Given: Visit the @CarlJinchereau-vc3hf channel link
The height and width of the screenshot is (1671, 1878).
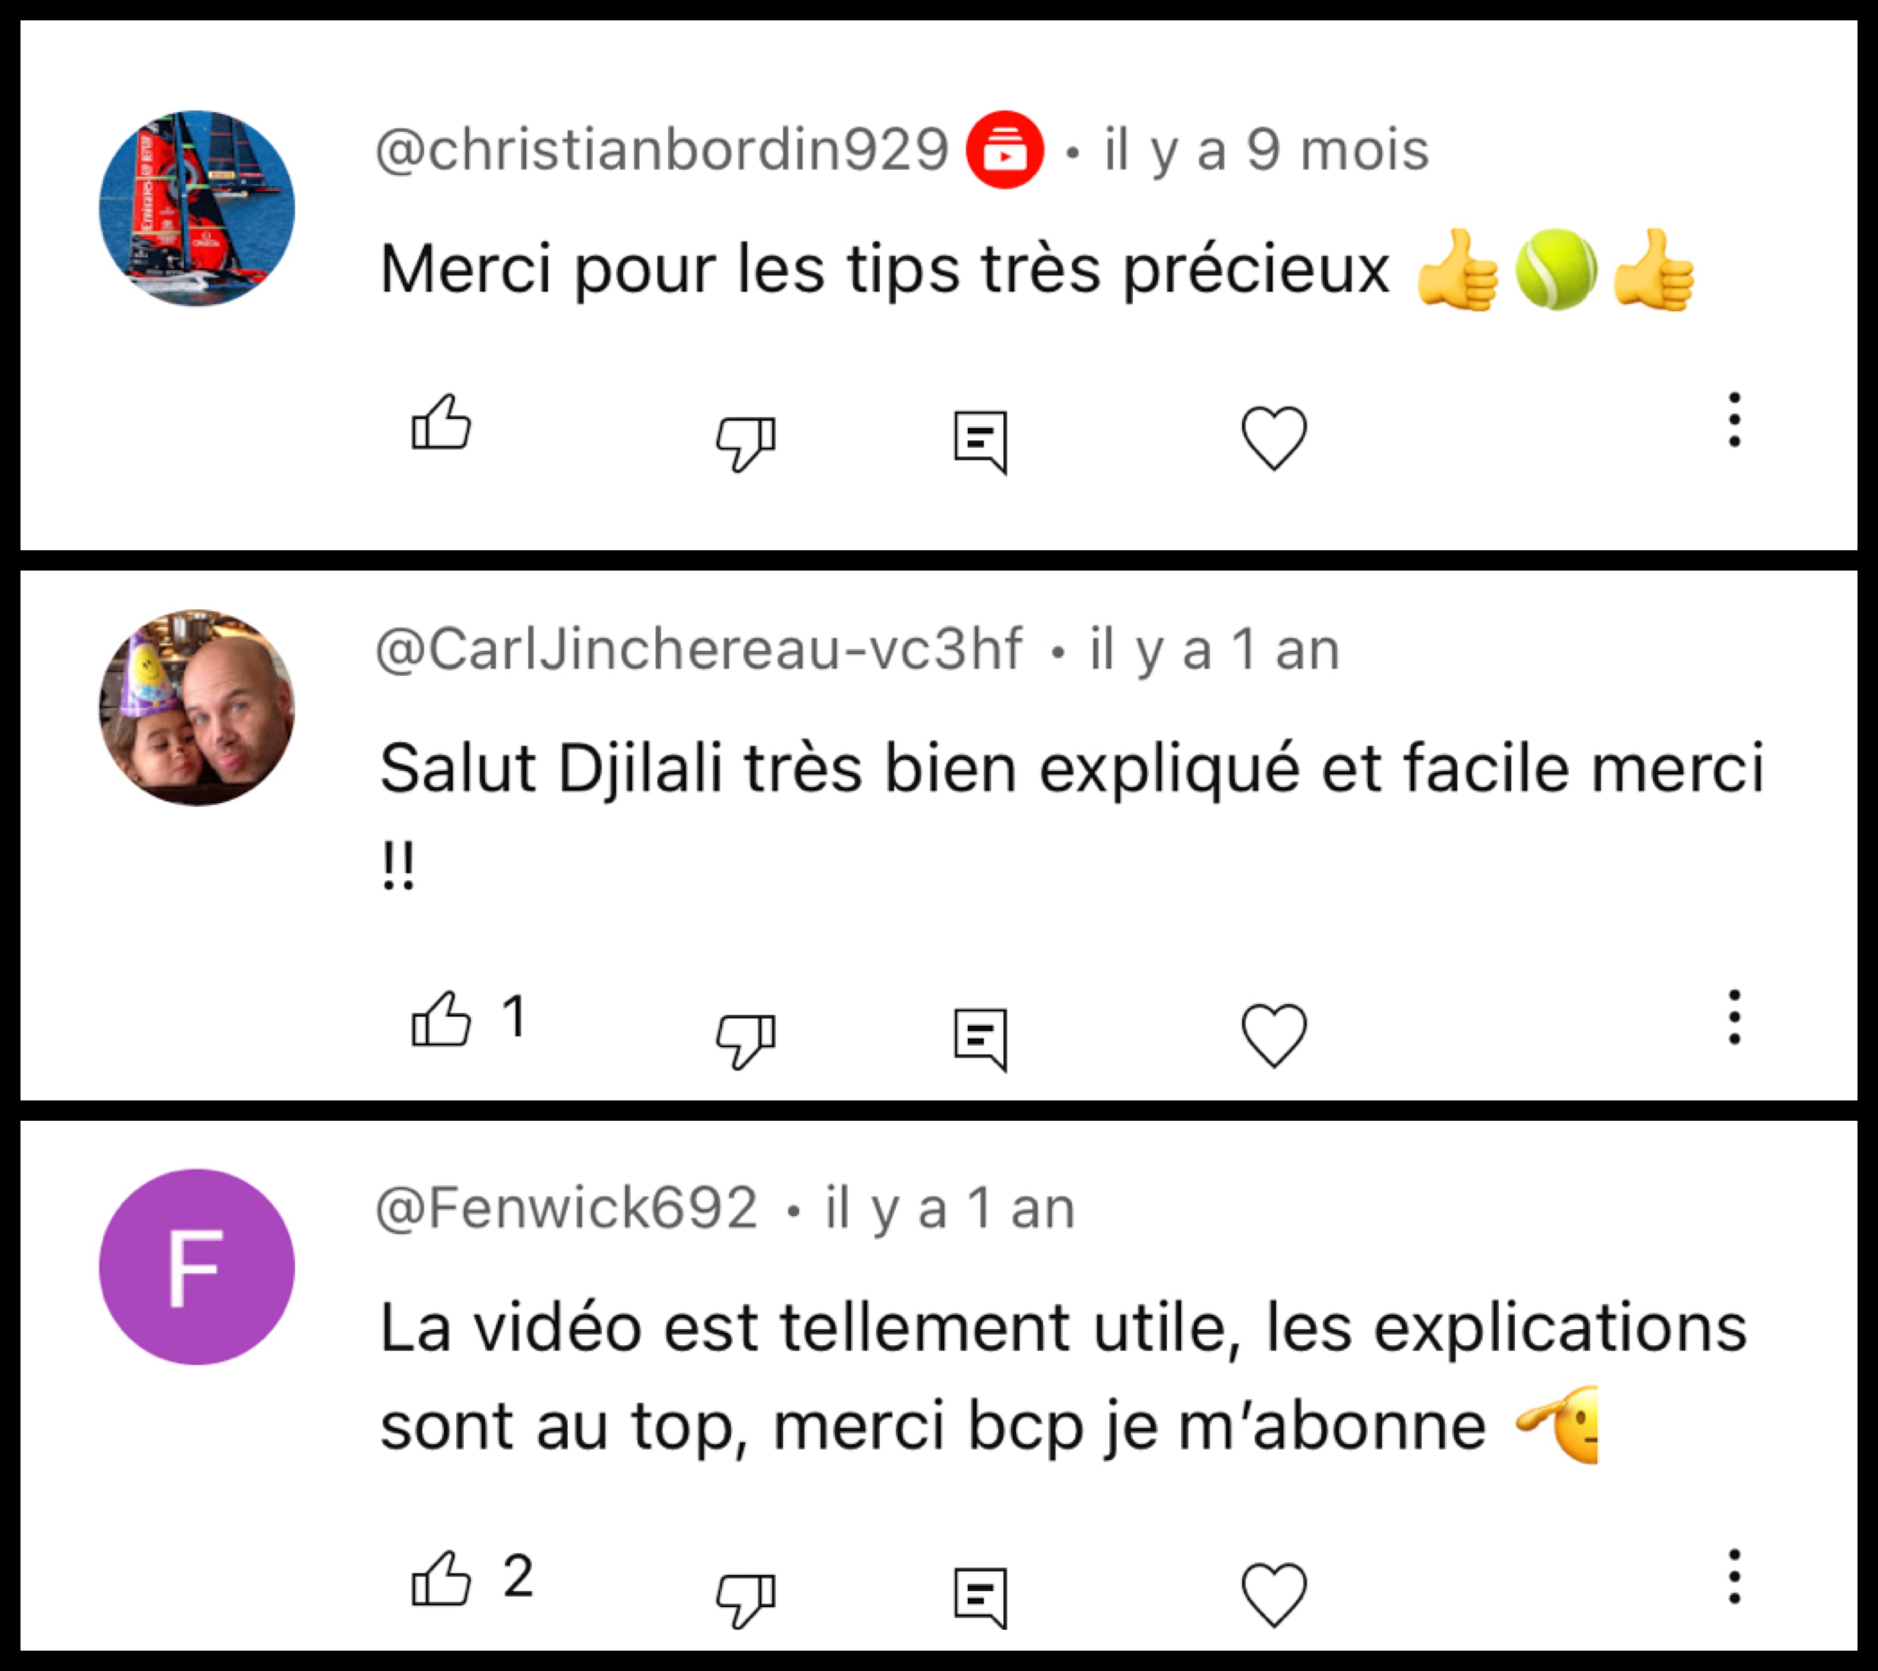Looking at the screenshot, I should point(698,650).
